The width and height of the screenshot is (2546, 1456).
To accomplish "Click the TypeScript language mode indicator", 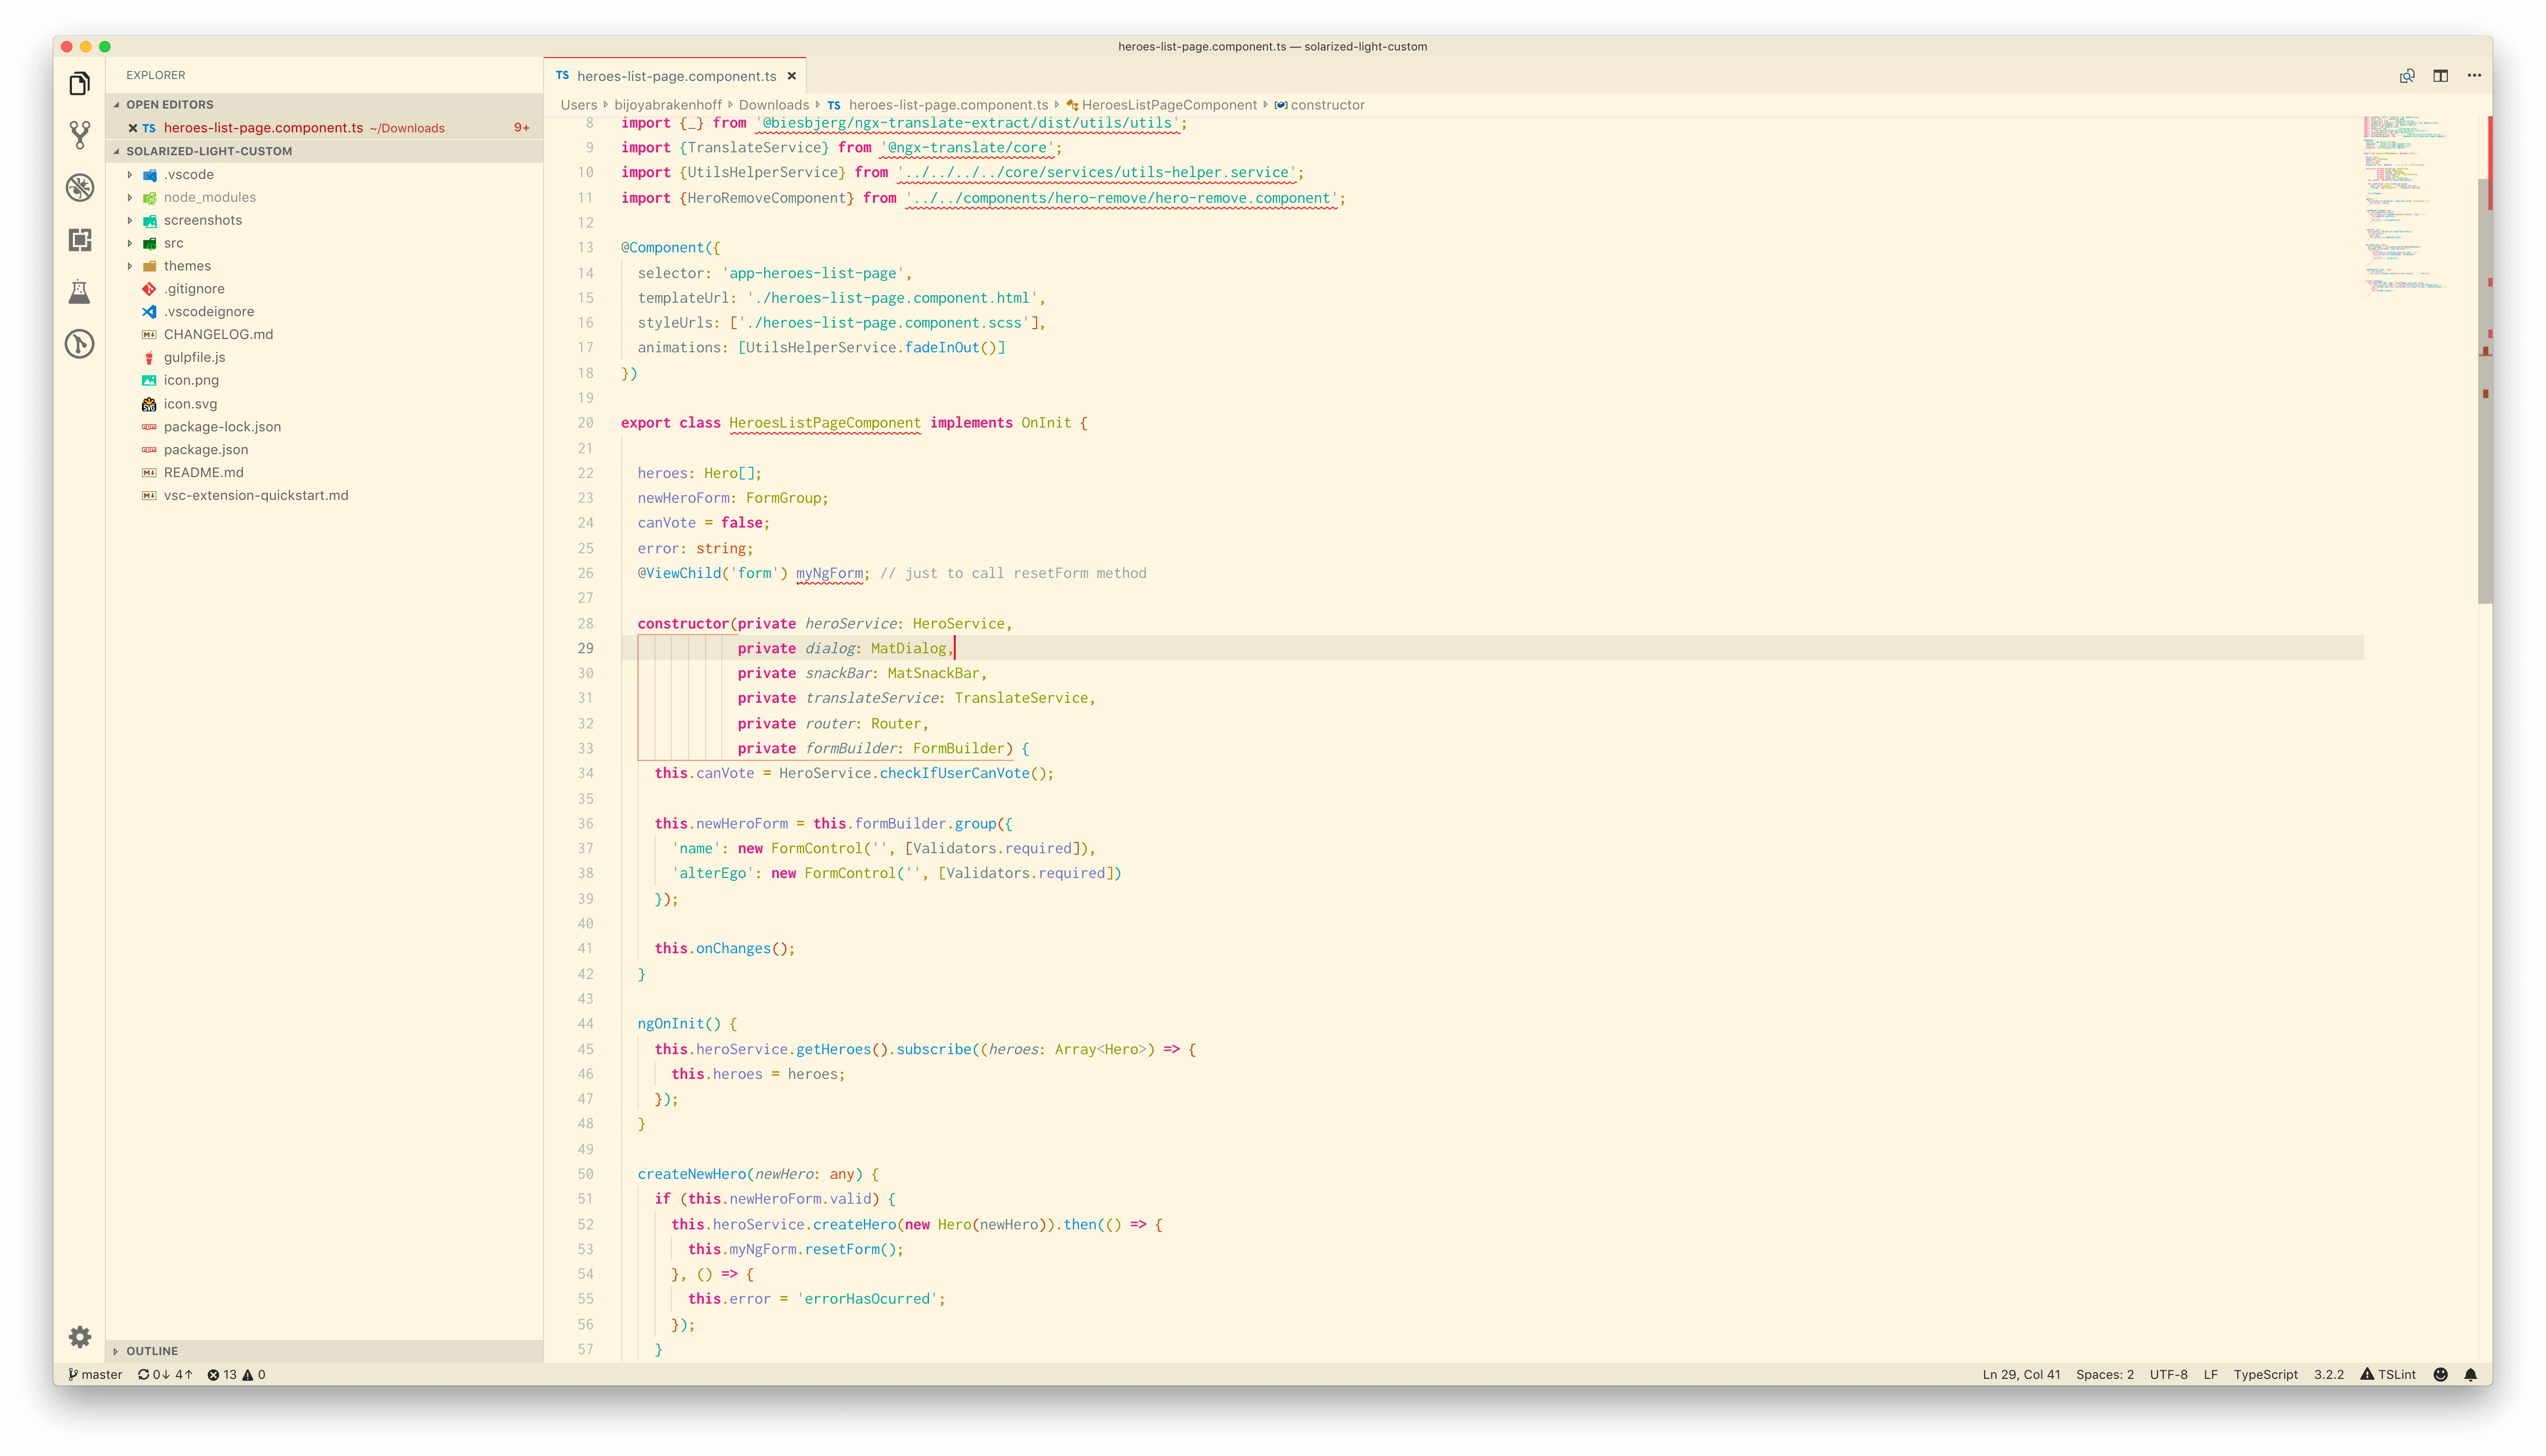I will 2265,1375.
